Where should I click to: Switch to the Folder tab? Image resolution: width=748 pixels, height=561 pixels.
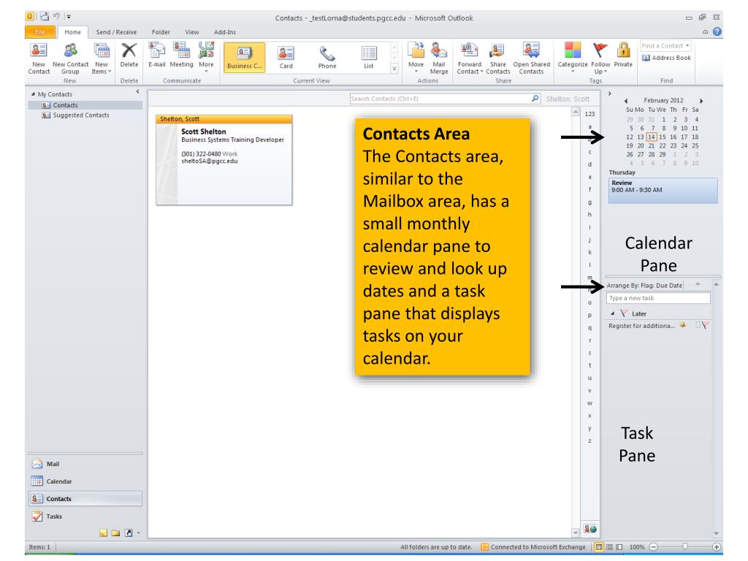point(161,32)
